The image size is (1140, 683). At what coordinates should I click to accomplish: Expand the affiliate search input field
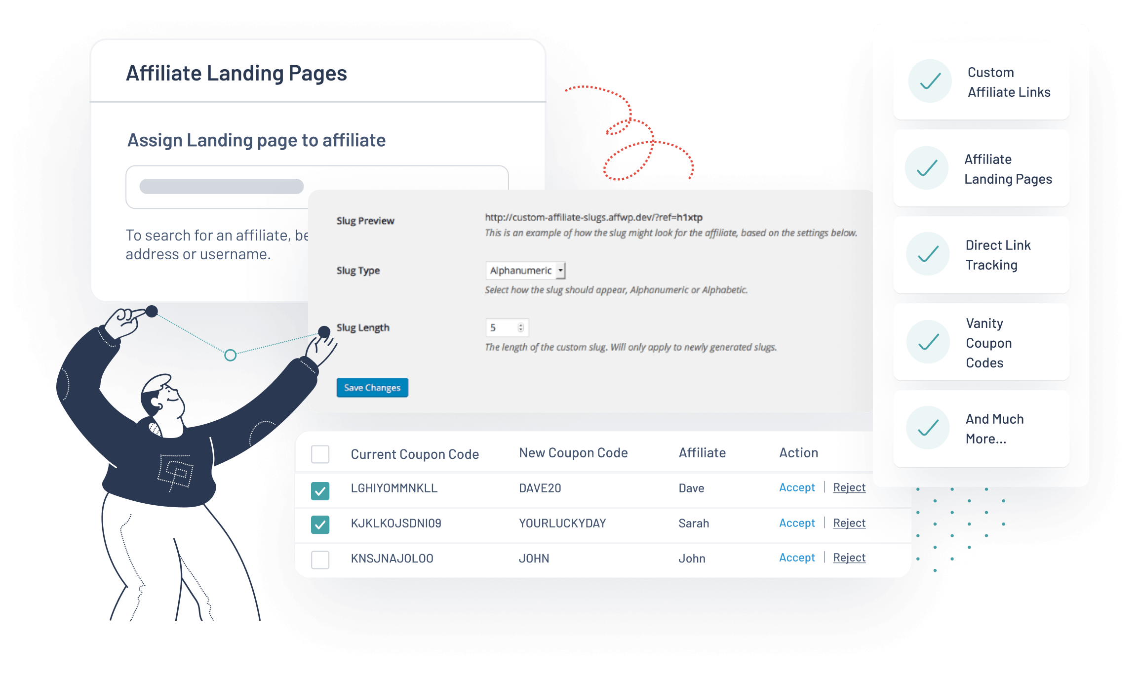317,185
